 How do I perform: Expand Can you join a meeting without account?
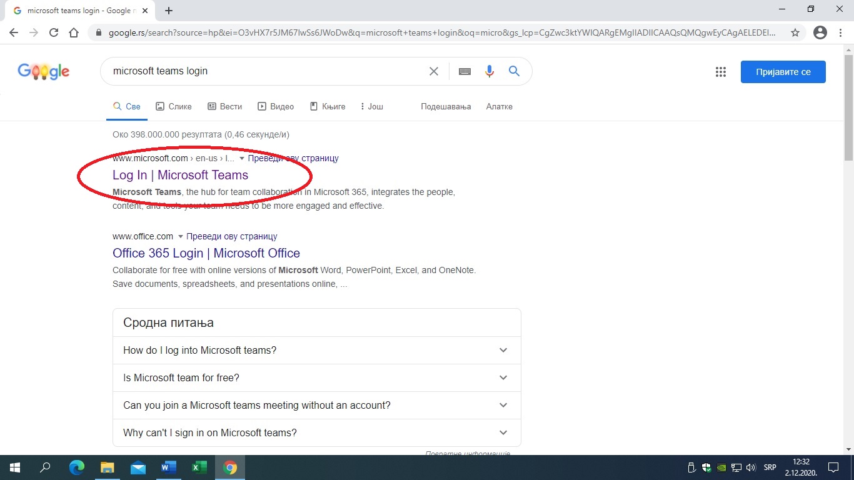(316, 405)
